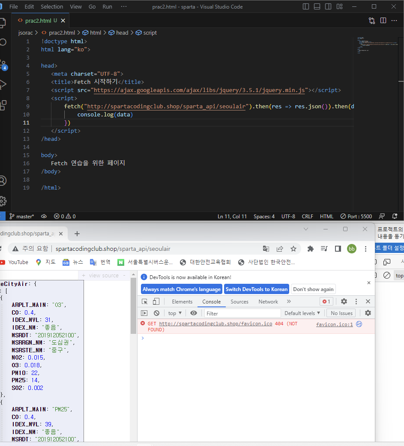Open a new Chrome tab
Screen dimensions: 404x446
(x=77, y=234)
